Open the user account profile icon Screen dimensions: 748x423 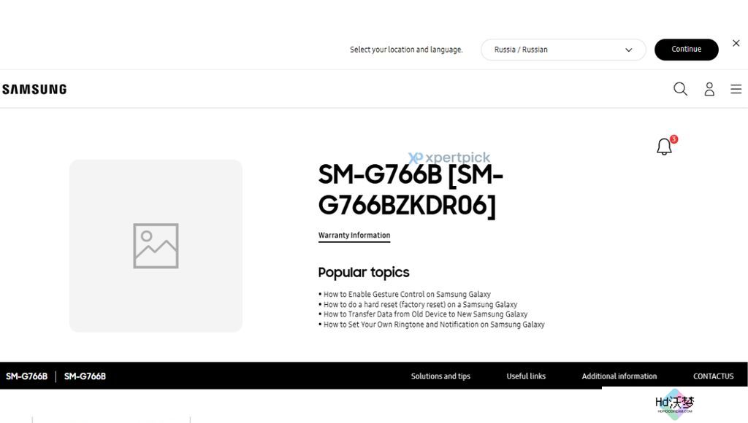(709, 89)
